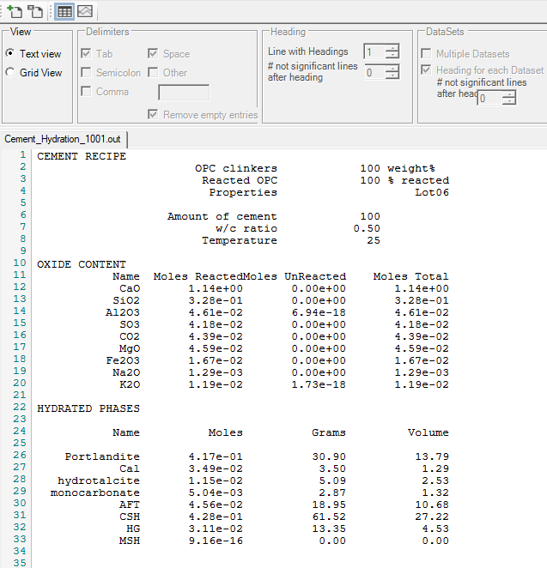
Task: Enable the Multiple Datasets checkbox
Action: [427, 54]
